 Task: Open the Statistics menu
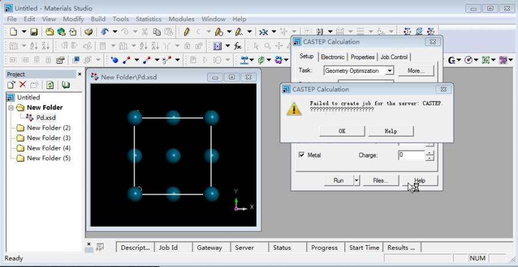(148, 19)
